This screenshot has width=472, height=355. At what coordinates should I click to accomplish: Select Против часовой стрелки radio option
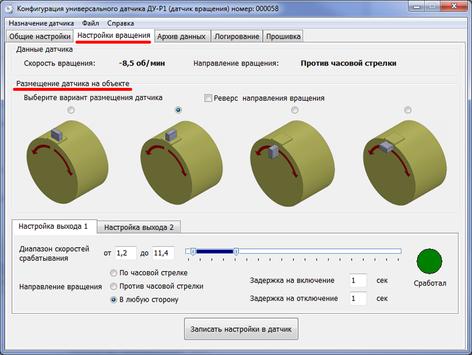[113, 287]
